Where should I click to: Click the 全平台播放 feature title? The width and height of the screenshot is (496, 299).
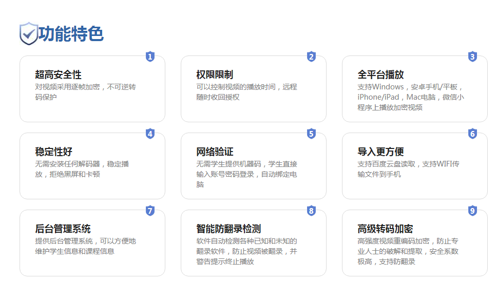(x=380, y=74)
